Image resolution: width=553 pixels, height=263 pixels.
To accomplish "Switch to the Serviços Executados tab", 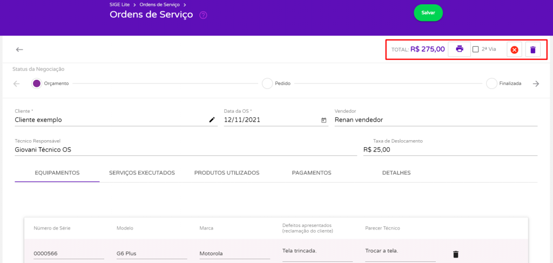I will pyautogui.click(x=142, y=173).
